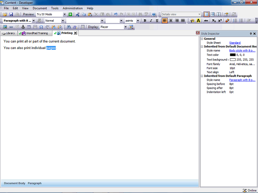Apply strikethrough formatting
The width and height of the screenshot is (258, 193).
click(x=206, y=21)
